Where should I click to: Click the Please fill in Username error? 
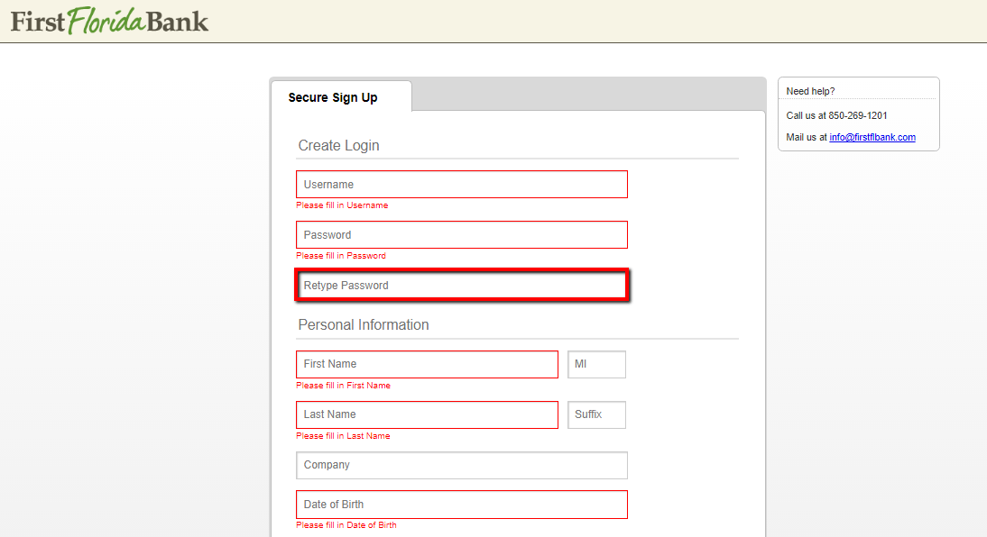pos(341,205)
